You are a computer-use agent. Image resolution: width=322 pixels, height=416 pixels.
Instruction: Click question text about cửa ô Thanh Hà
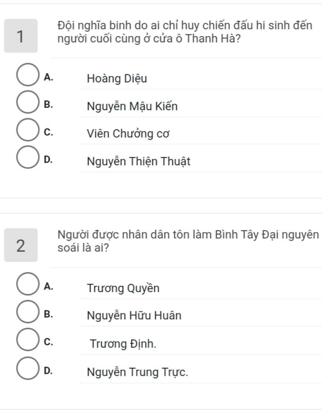point(185,32)
